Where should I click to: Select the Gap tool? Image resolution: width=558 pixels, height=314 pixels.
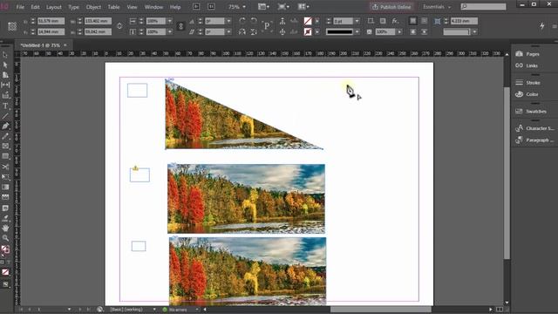tap(5, 85)
